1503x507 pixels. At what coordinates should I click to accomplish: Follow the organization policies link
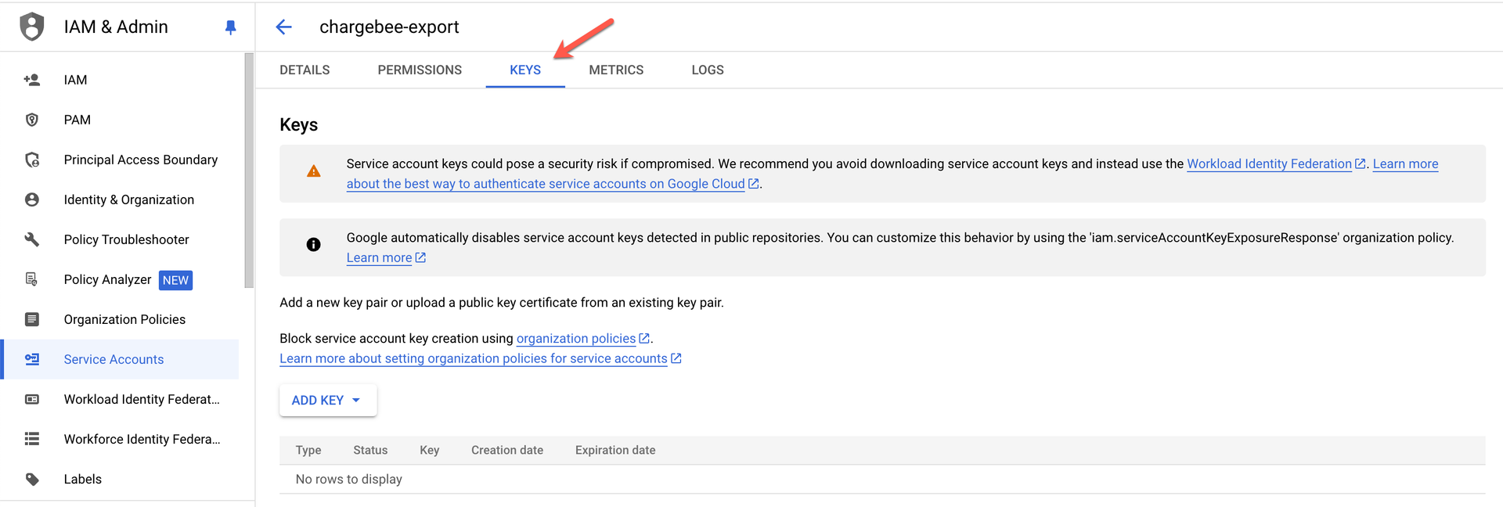coord(576,338)
